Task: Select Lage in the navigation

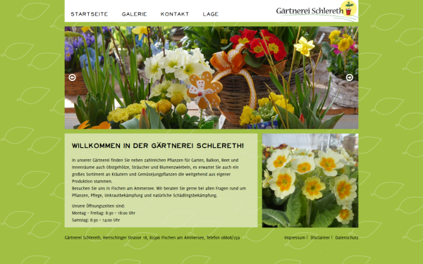Action: coord(211,14)
